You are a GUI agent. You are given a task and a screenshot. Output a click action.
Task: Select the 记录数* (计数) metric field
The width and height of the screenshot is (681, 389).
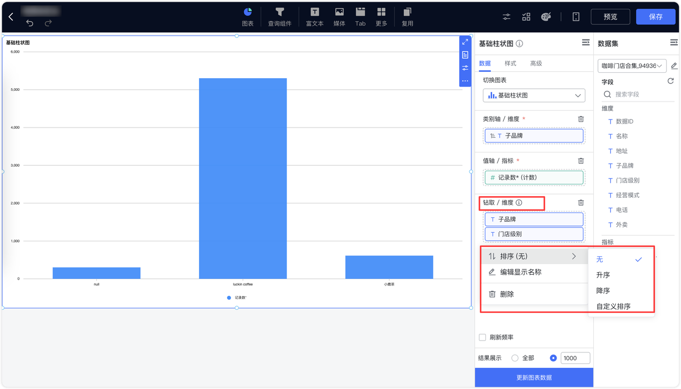pyautogui.click(x=534, y=177)
